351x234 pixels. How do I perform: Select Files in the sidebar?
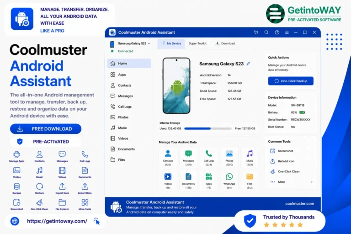point(129,160)
